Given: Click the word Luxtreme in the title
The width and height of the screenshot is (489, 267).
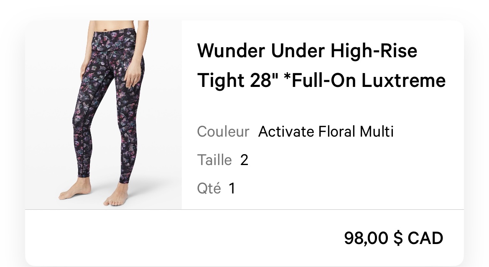Looking at the screenshot, I should click(x=404, y=81).
